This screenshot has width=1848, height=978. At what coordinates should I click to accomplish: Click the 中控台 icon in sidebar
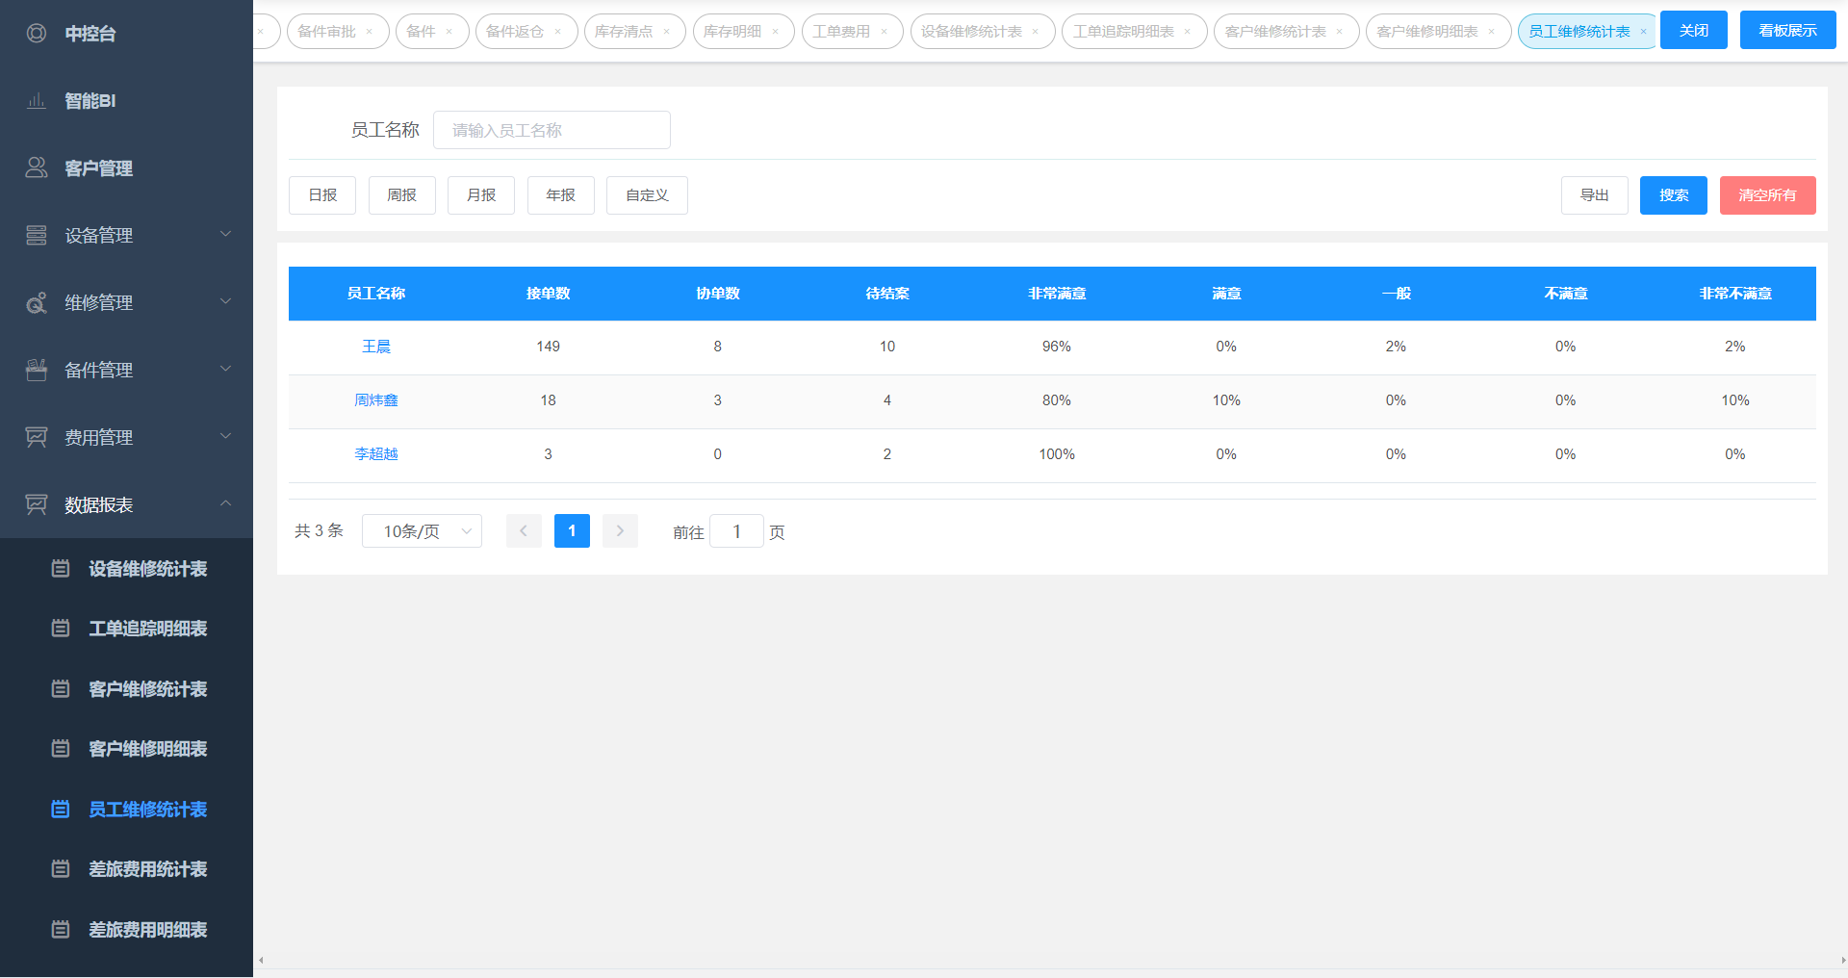point(37,34)
